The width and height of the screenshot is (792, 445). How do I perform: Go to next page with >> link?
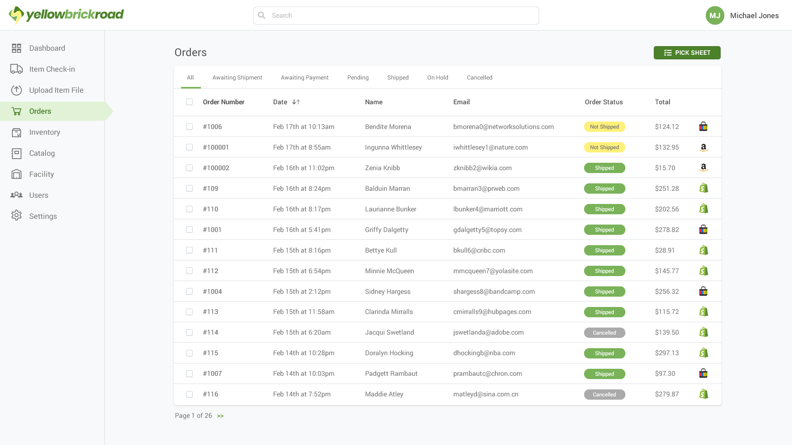220,416
